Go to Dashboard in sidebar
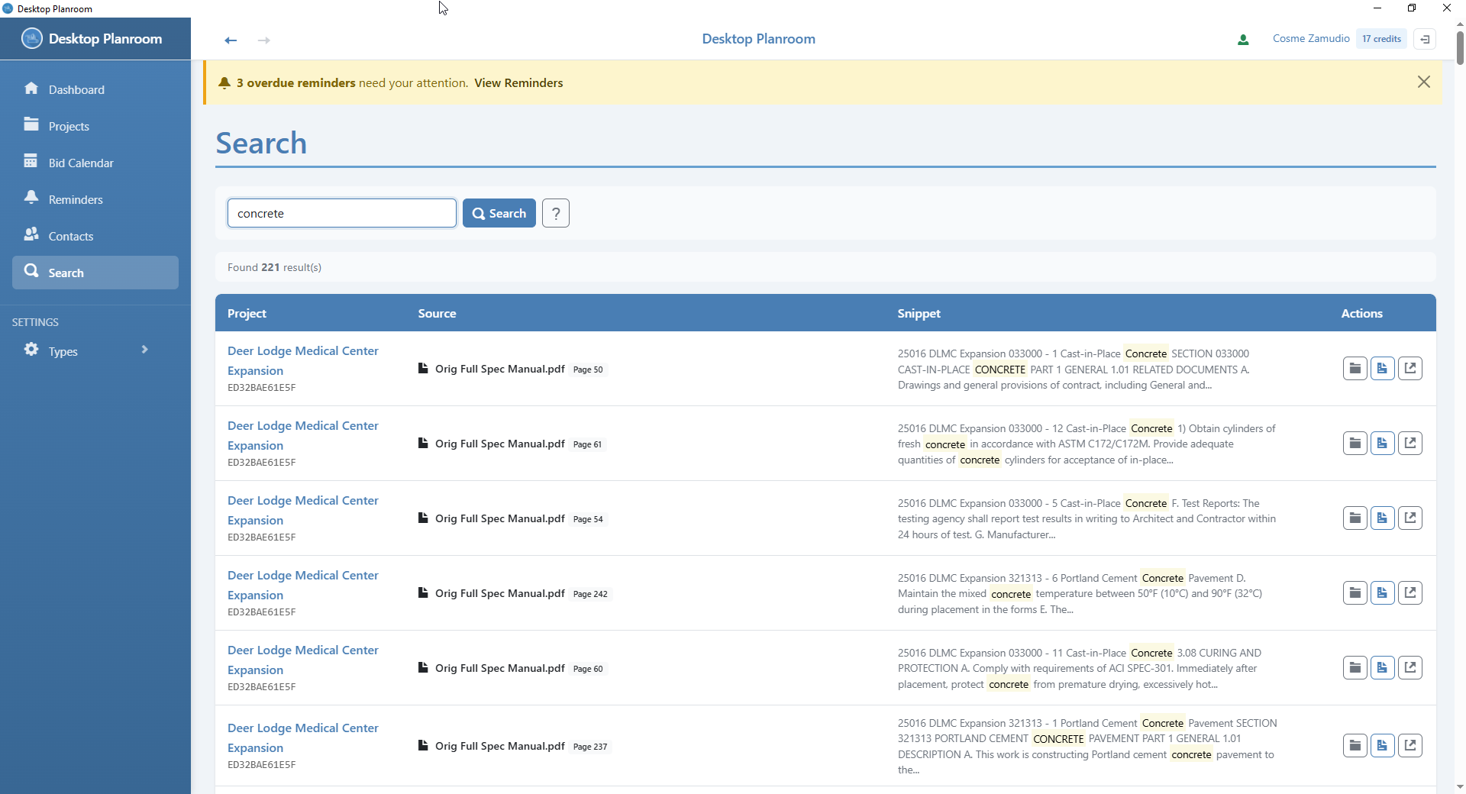Viewport: 1466px width, 794px height. coord(76,89)
